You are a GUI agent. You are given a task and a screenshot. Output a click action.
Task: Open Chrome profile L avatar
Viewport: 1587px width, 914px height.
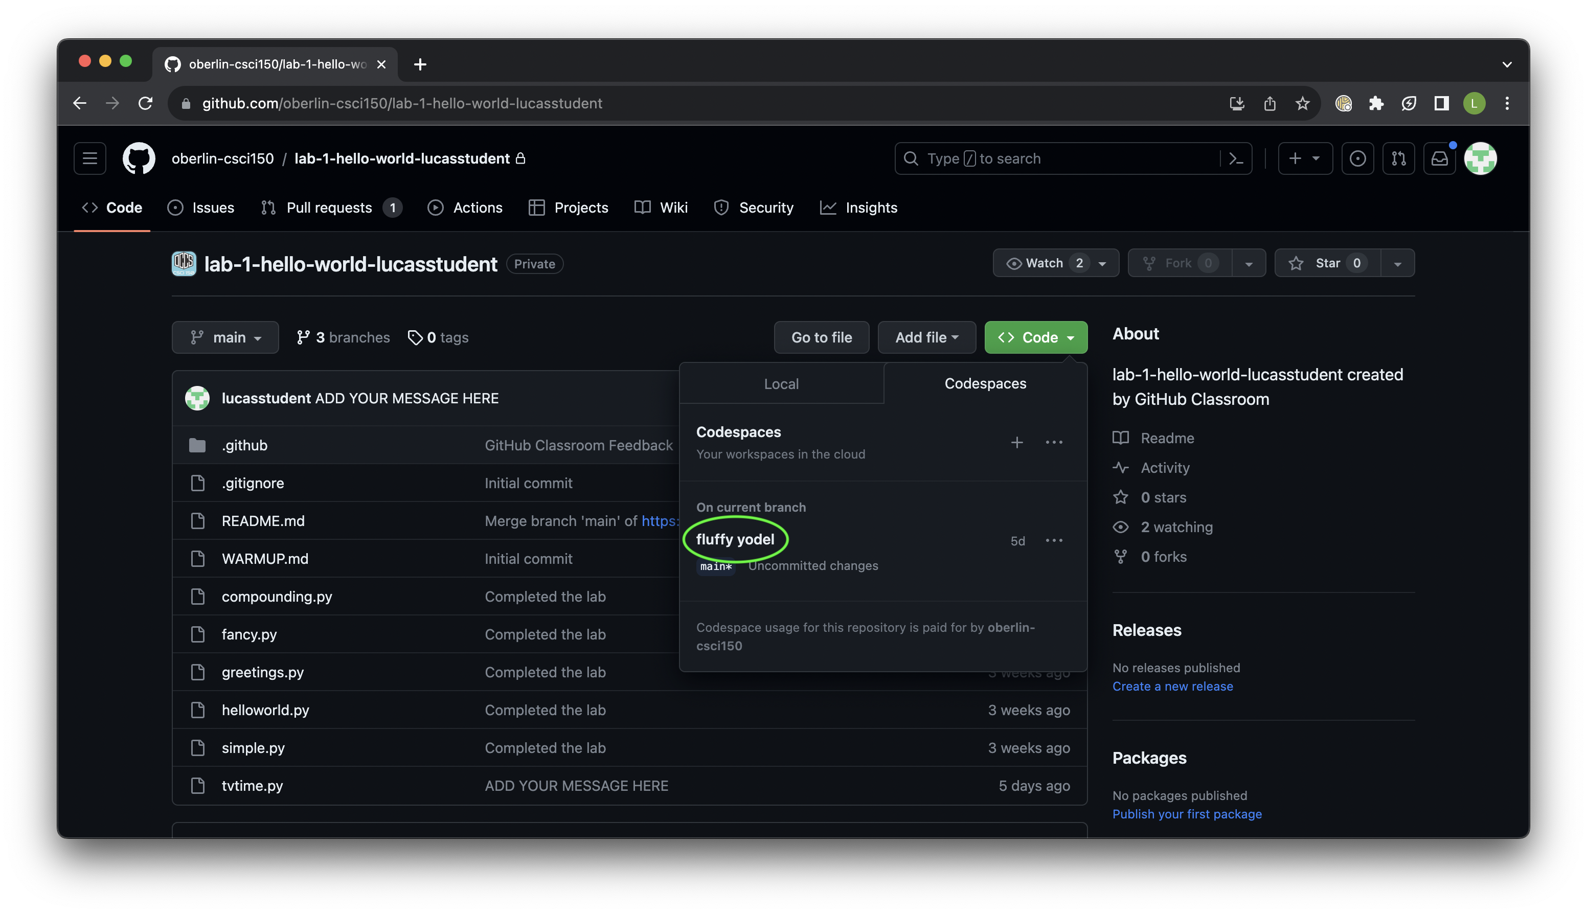pos(1474,103)
